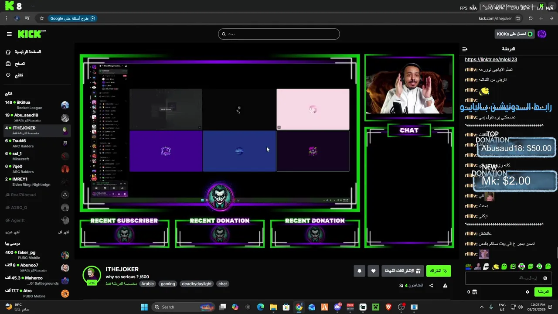Click the main stream video player
558x314 pixels.
coord(267,151)
